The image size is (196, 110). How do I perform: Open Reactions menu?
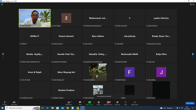coord(117,103)
